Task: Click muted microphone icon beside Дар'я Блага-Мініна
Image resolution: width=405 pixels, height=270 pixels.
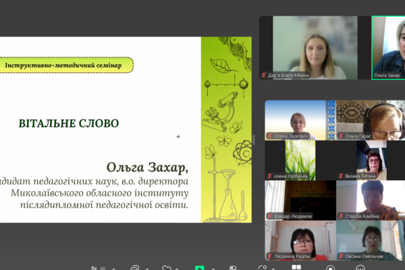Action: 264,75
